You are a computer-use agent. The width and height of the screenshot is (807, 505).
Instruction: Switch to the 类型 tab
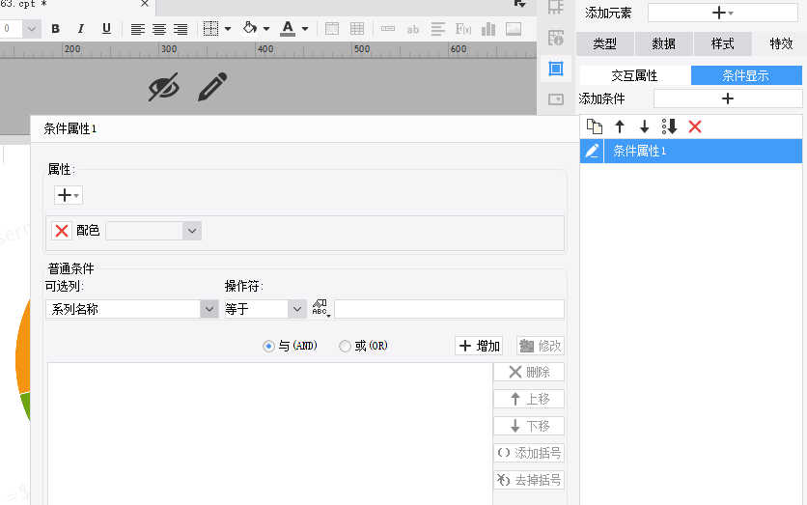pos(604,43)
